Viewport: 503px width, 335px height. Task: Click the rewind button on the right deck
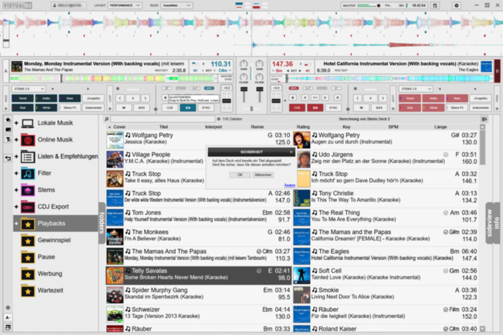click(305, 97)
